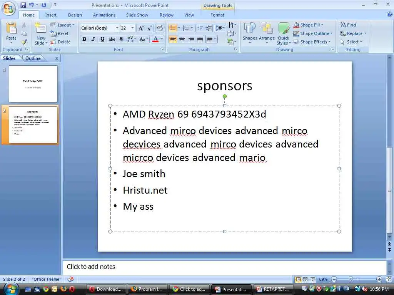Open PowerPoint help
394x295 pixels.
pyautogui.click(x=389, y=15)
